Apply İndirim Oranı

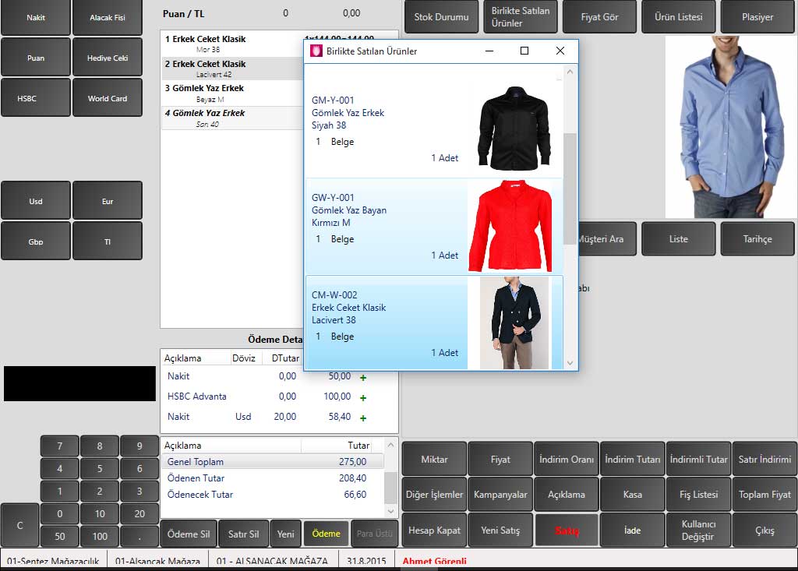(567, 459)
